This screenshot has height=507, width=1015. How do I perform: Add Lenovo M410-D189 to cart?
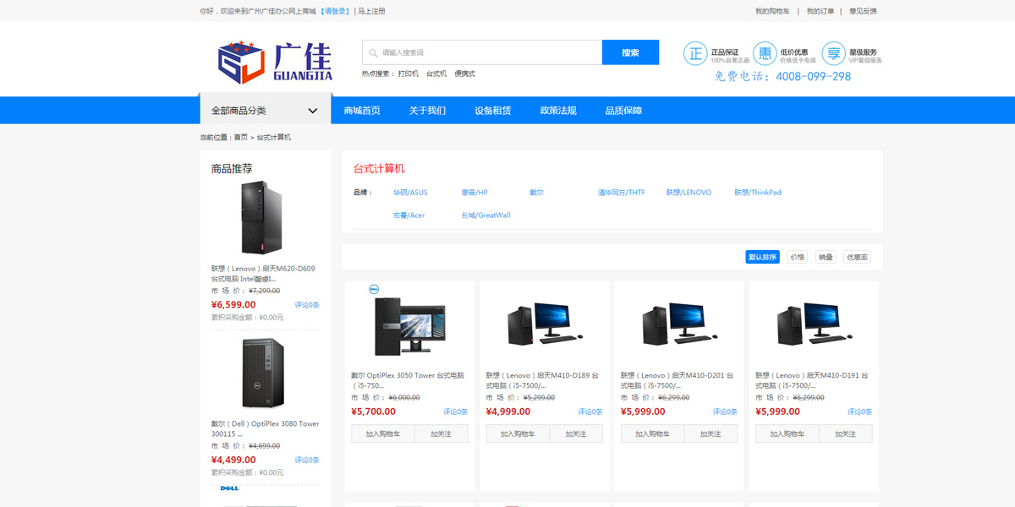[x=518, y=433]
